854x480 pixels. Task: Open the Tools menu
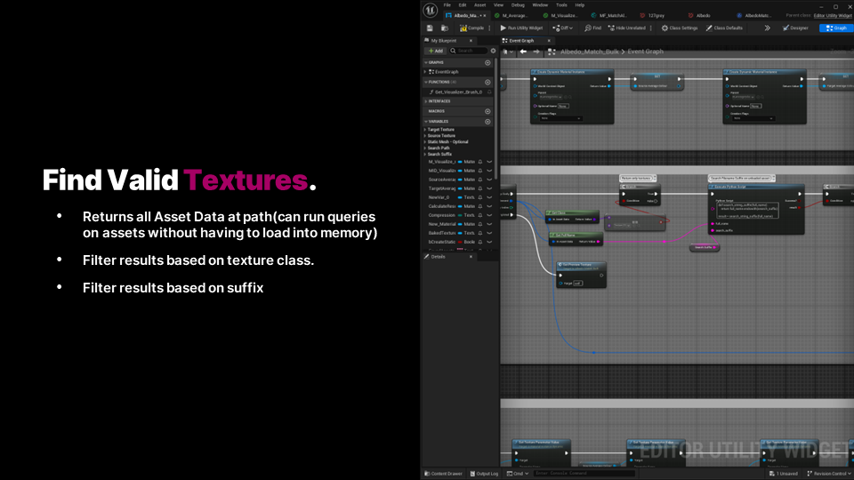(561, 5)
